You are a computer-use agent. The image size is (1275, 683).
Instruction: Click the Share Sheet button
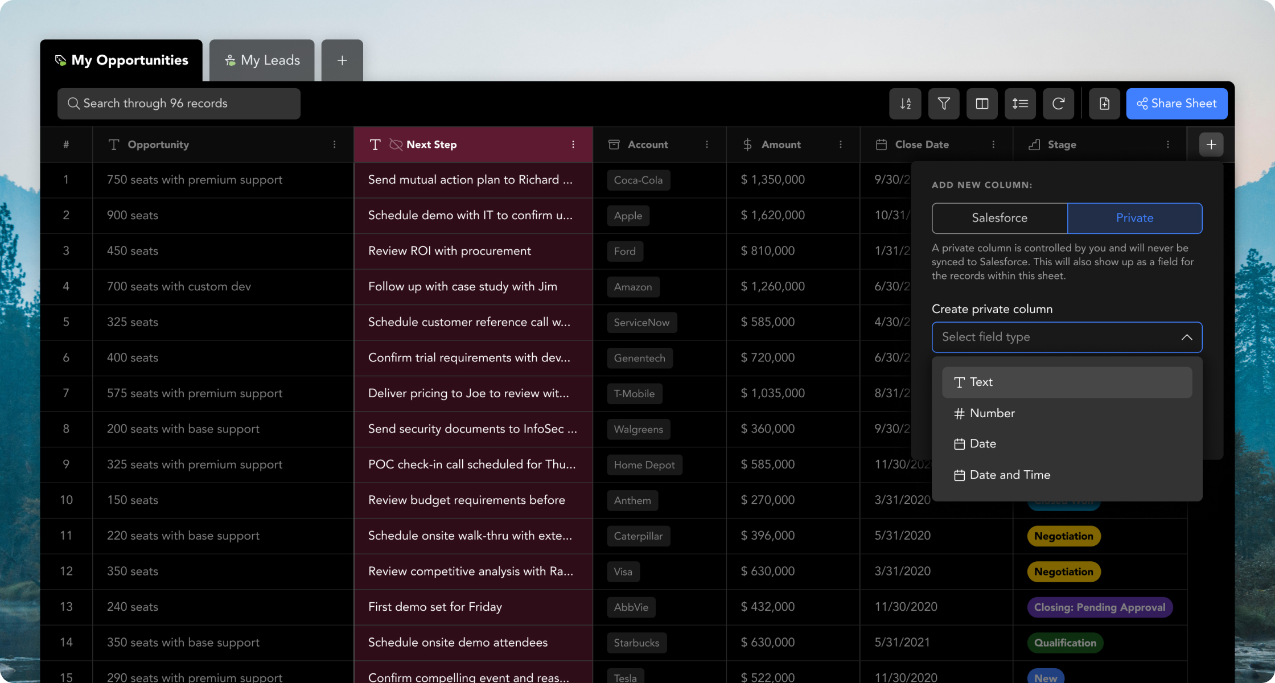pos(1177,104)
